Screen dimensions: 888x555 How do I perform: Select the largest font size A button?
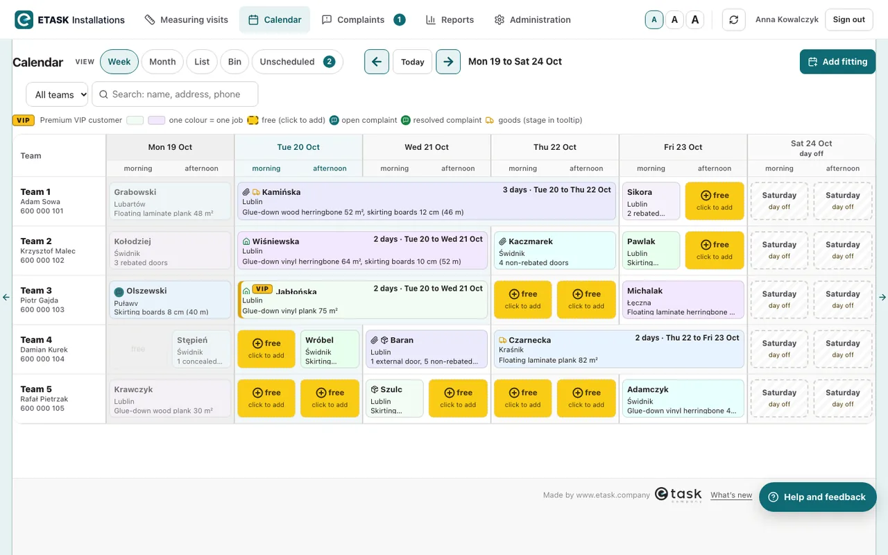coord(695,19)
